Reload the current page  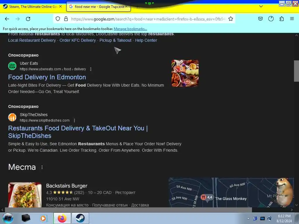[28, 19]
